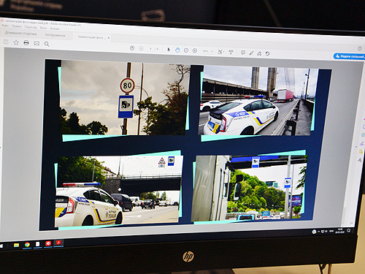The image size is (365, 274).
Task: Open the Файл menu
Action: (5, 26)
